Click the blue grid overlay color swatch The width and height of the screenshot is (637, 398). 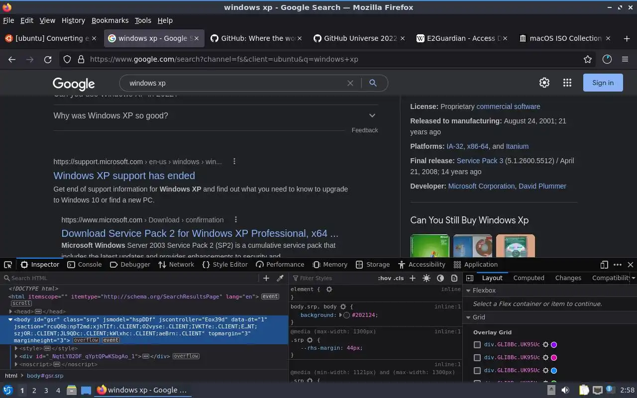pyautogui.click(x=554, y=370)
